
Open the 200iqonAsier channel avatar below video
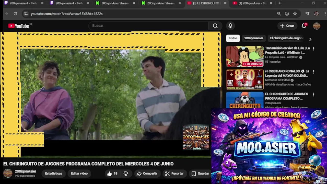pos(8,173)
